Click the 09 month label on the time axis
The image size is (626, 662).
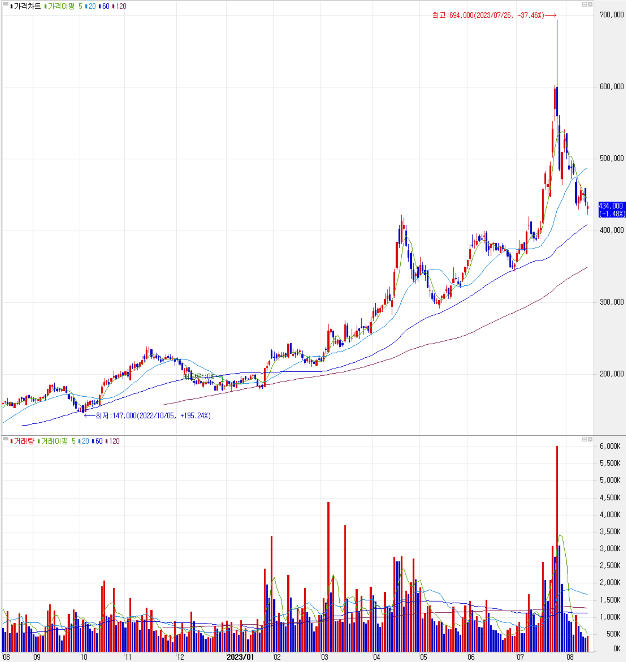coord(37,657)
